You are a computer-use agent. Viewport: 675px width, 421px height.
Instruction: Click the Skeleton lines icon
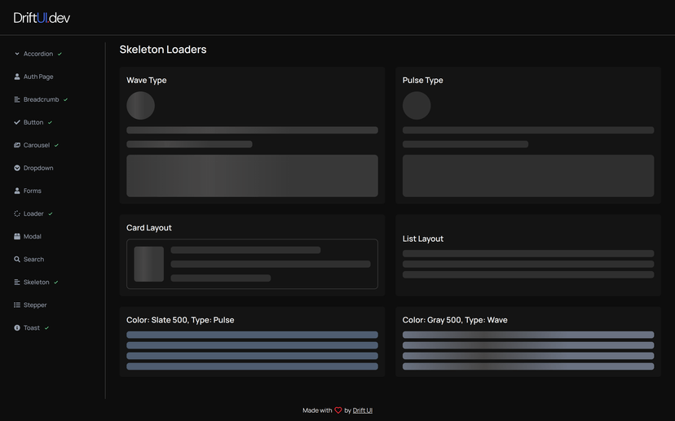(x=17, y=282)
